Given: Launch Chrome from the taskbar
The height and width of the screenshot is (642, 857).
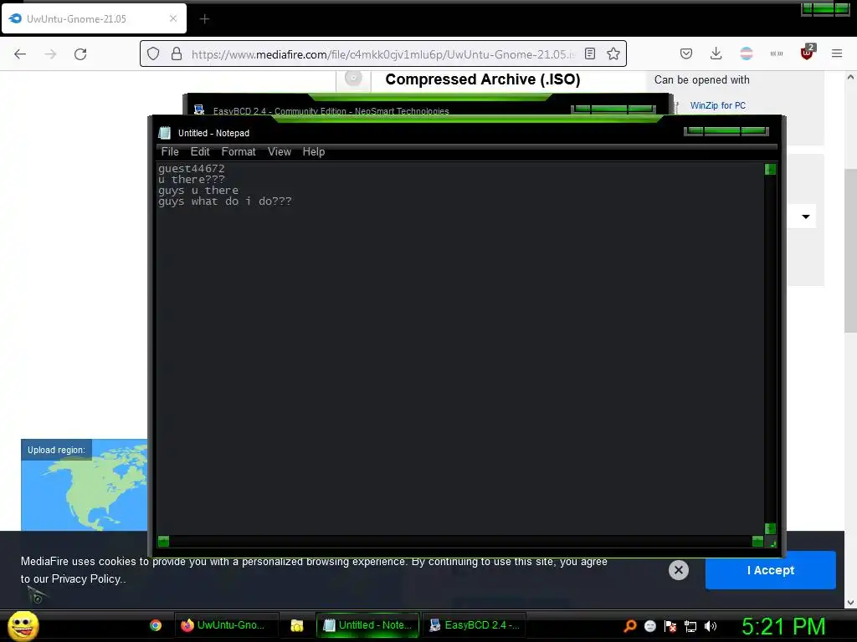Looking at the screenshot, I should click(156, 625).
